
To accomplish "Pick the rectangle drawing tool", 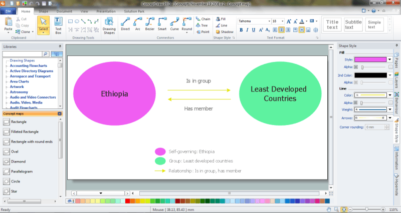I will coord(70,21).
